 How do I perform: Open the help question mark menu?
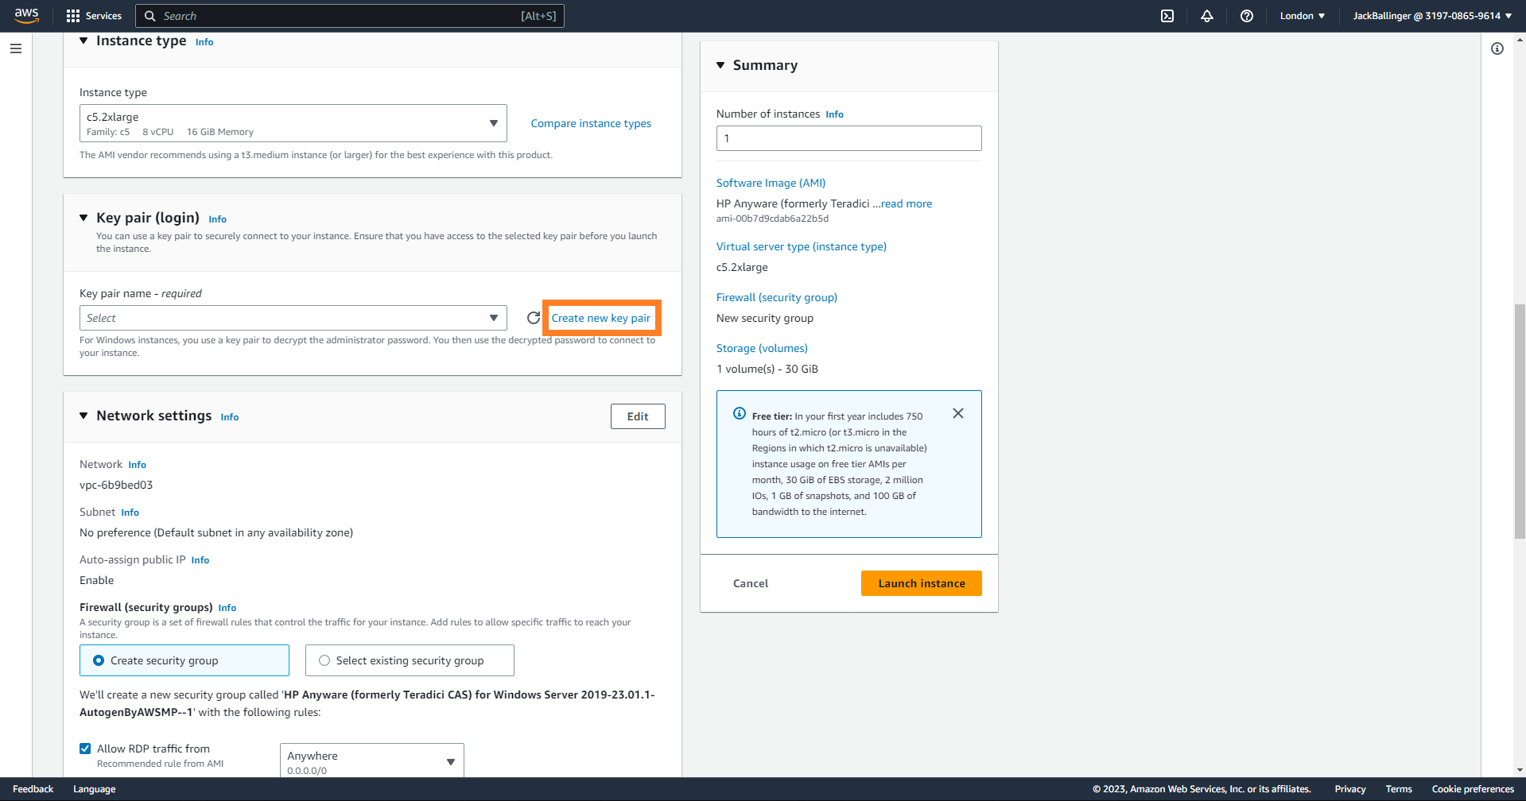pyautogui.click(x=1247, y=16)
